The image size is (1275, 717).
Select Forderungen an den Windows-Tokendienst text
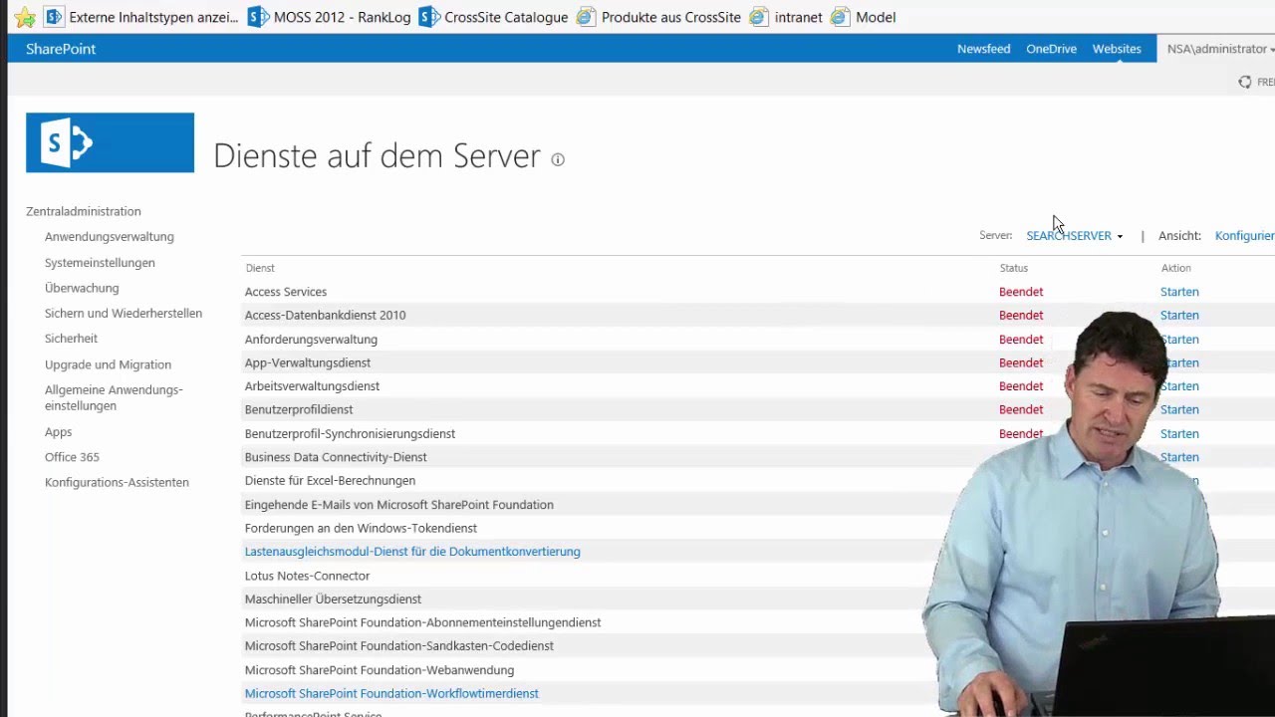361,528
